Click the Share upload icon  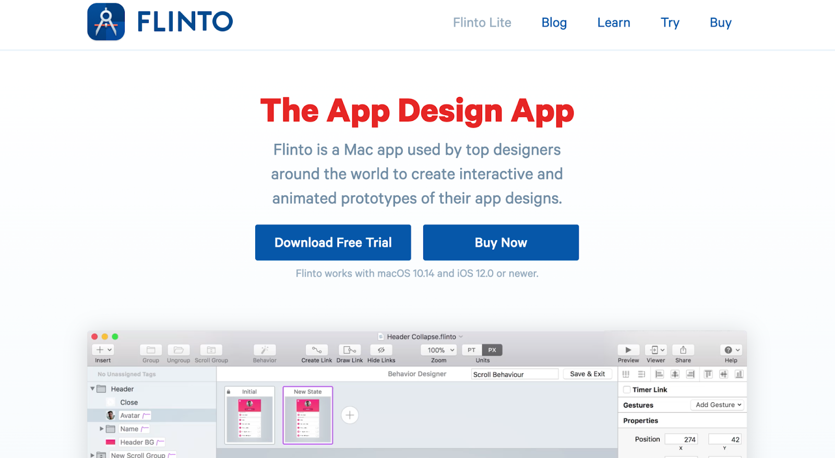click(x=683, y=350)
